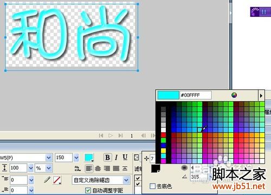Jump to the last frame
Screen dimensions: 271x195
pos(120,135)
